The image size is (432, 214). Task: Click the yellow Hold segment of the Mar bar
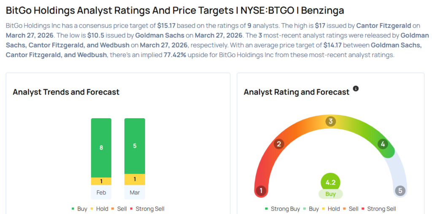pyautogui.click(x=135, y=180)
